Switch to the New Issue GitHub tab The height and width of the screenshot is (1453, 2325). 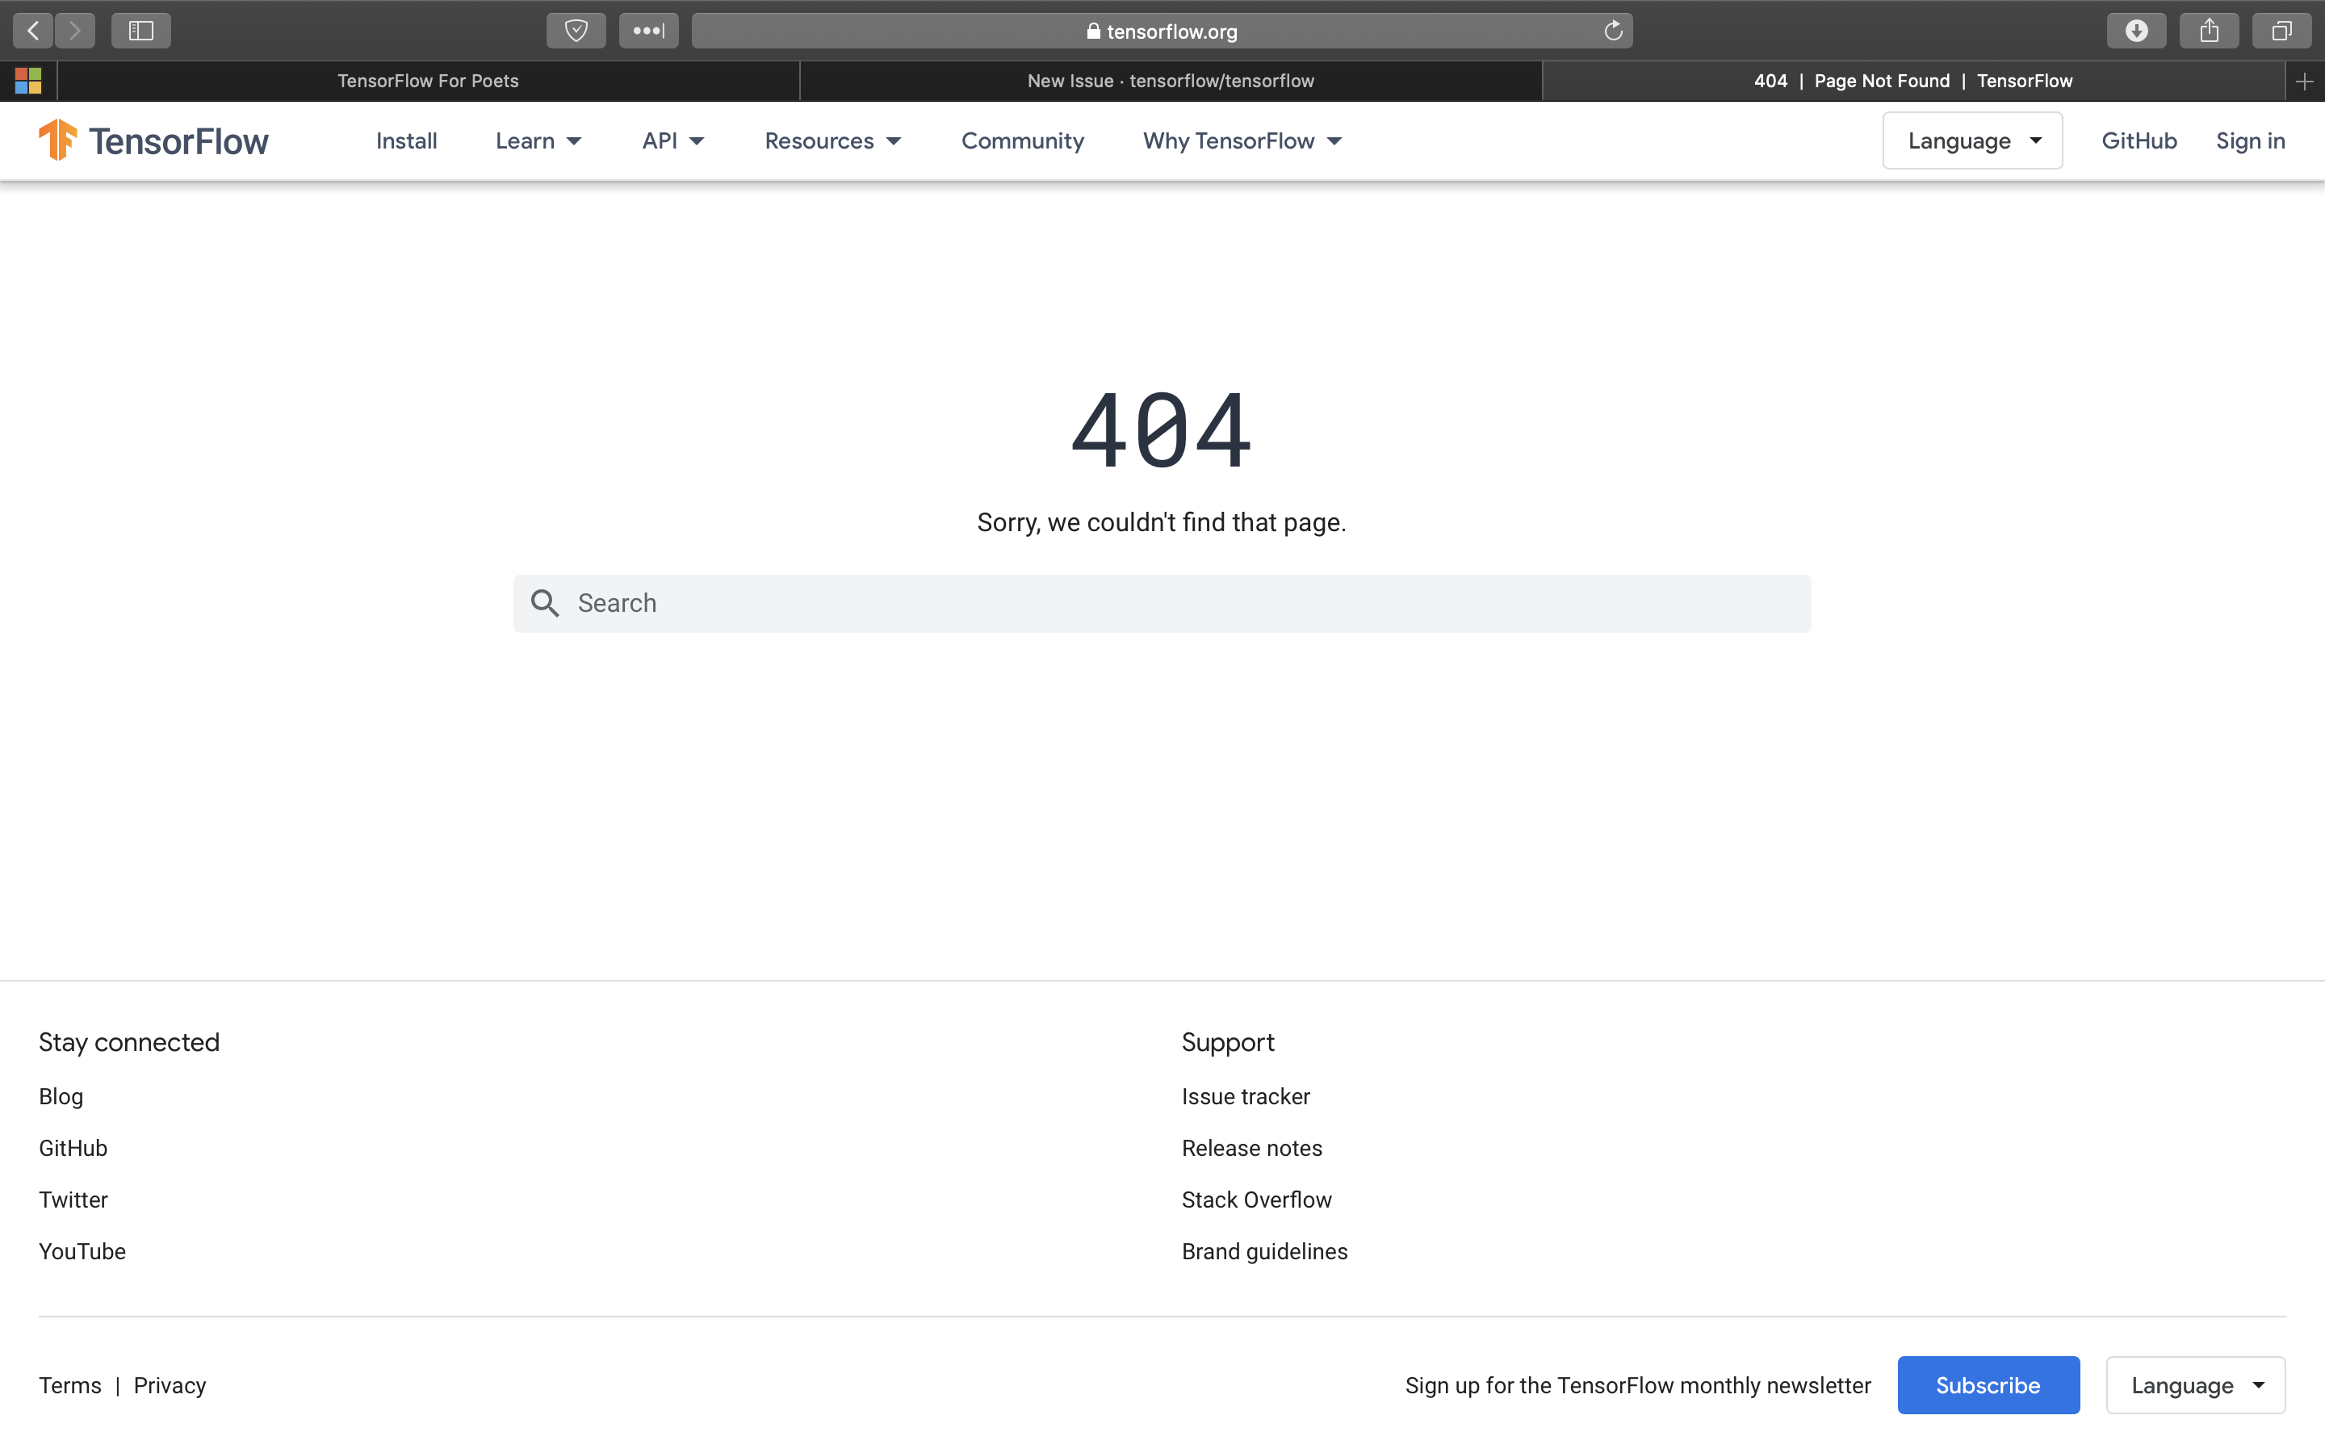click(1171, 81)
